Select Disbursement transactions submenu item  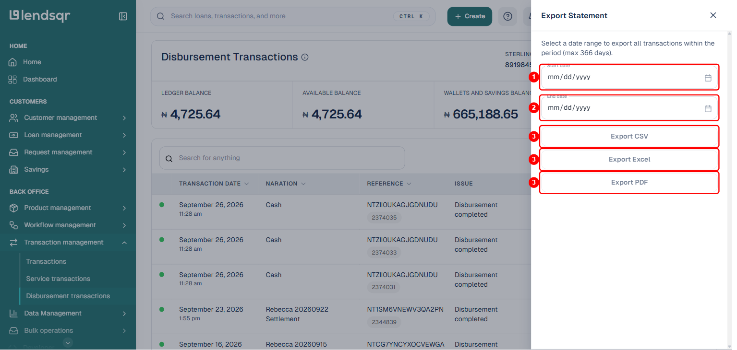tap(68, 296)
